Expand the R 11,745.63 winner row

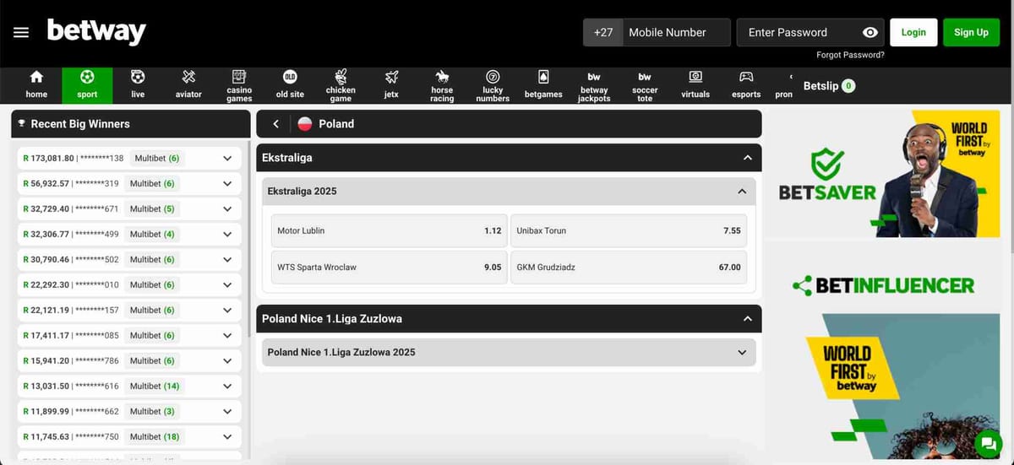[x=227, y=436]
